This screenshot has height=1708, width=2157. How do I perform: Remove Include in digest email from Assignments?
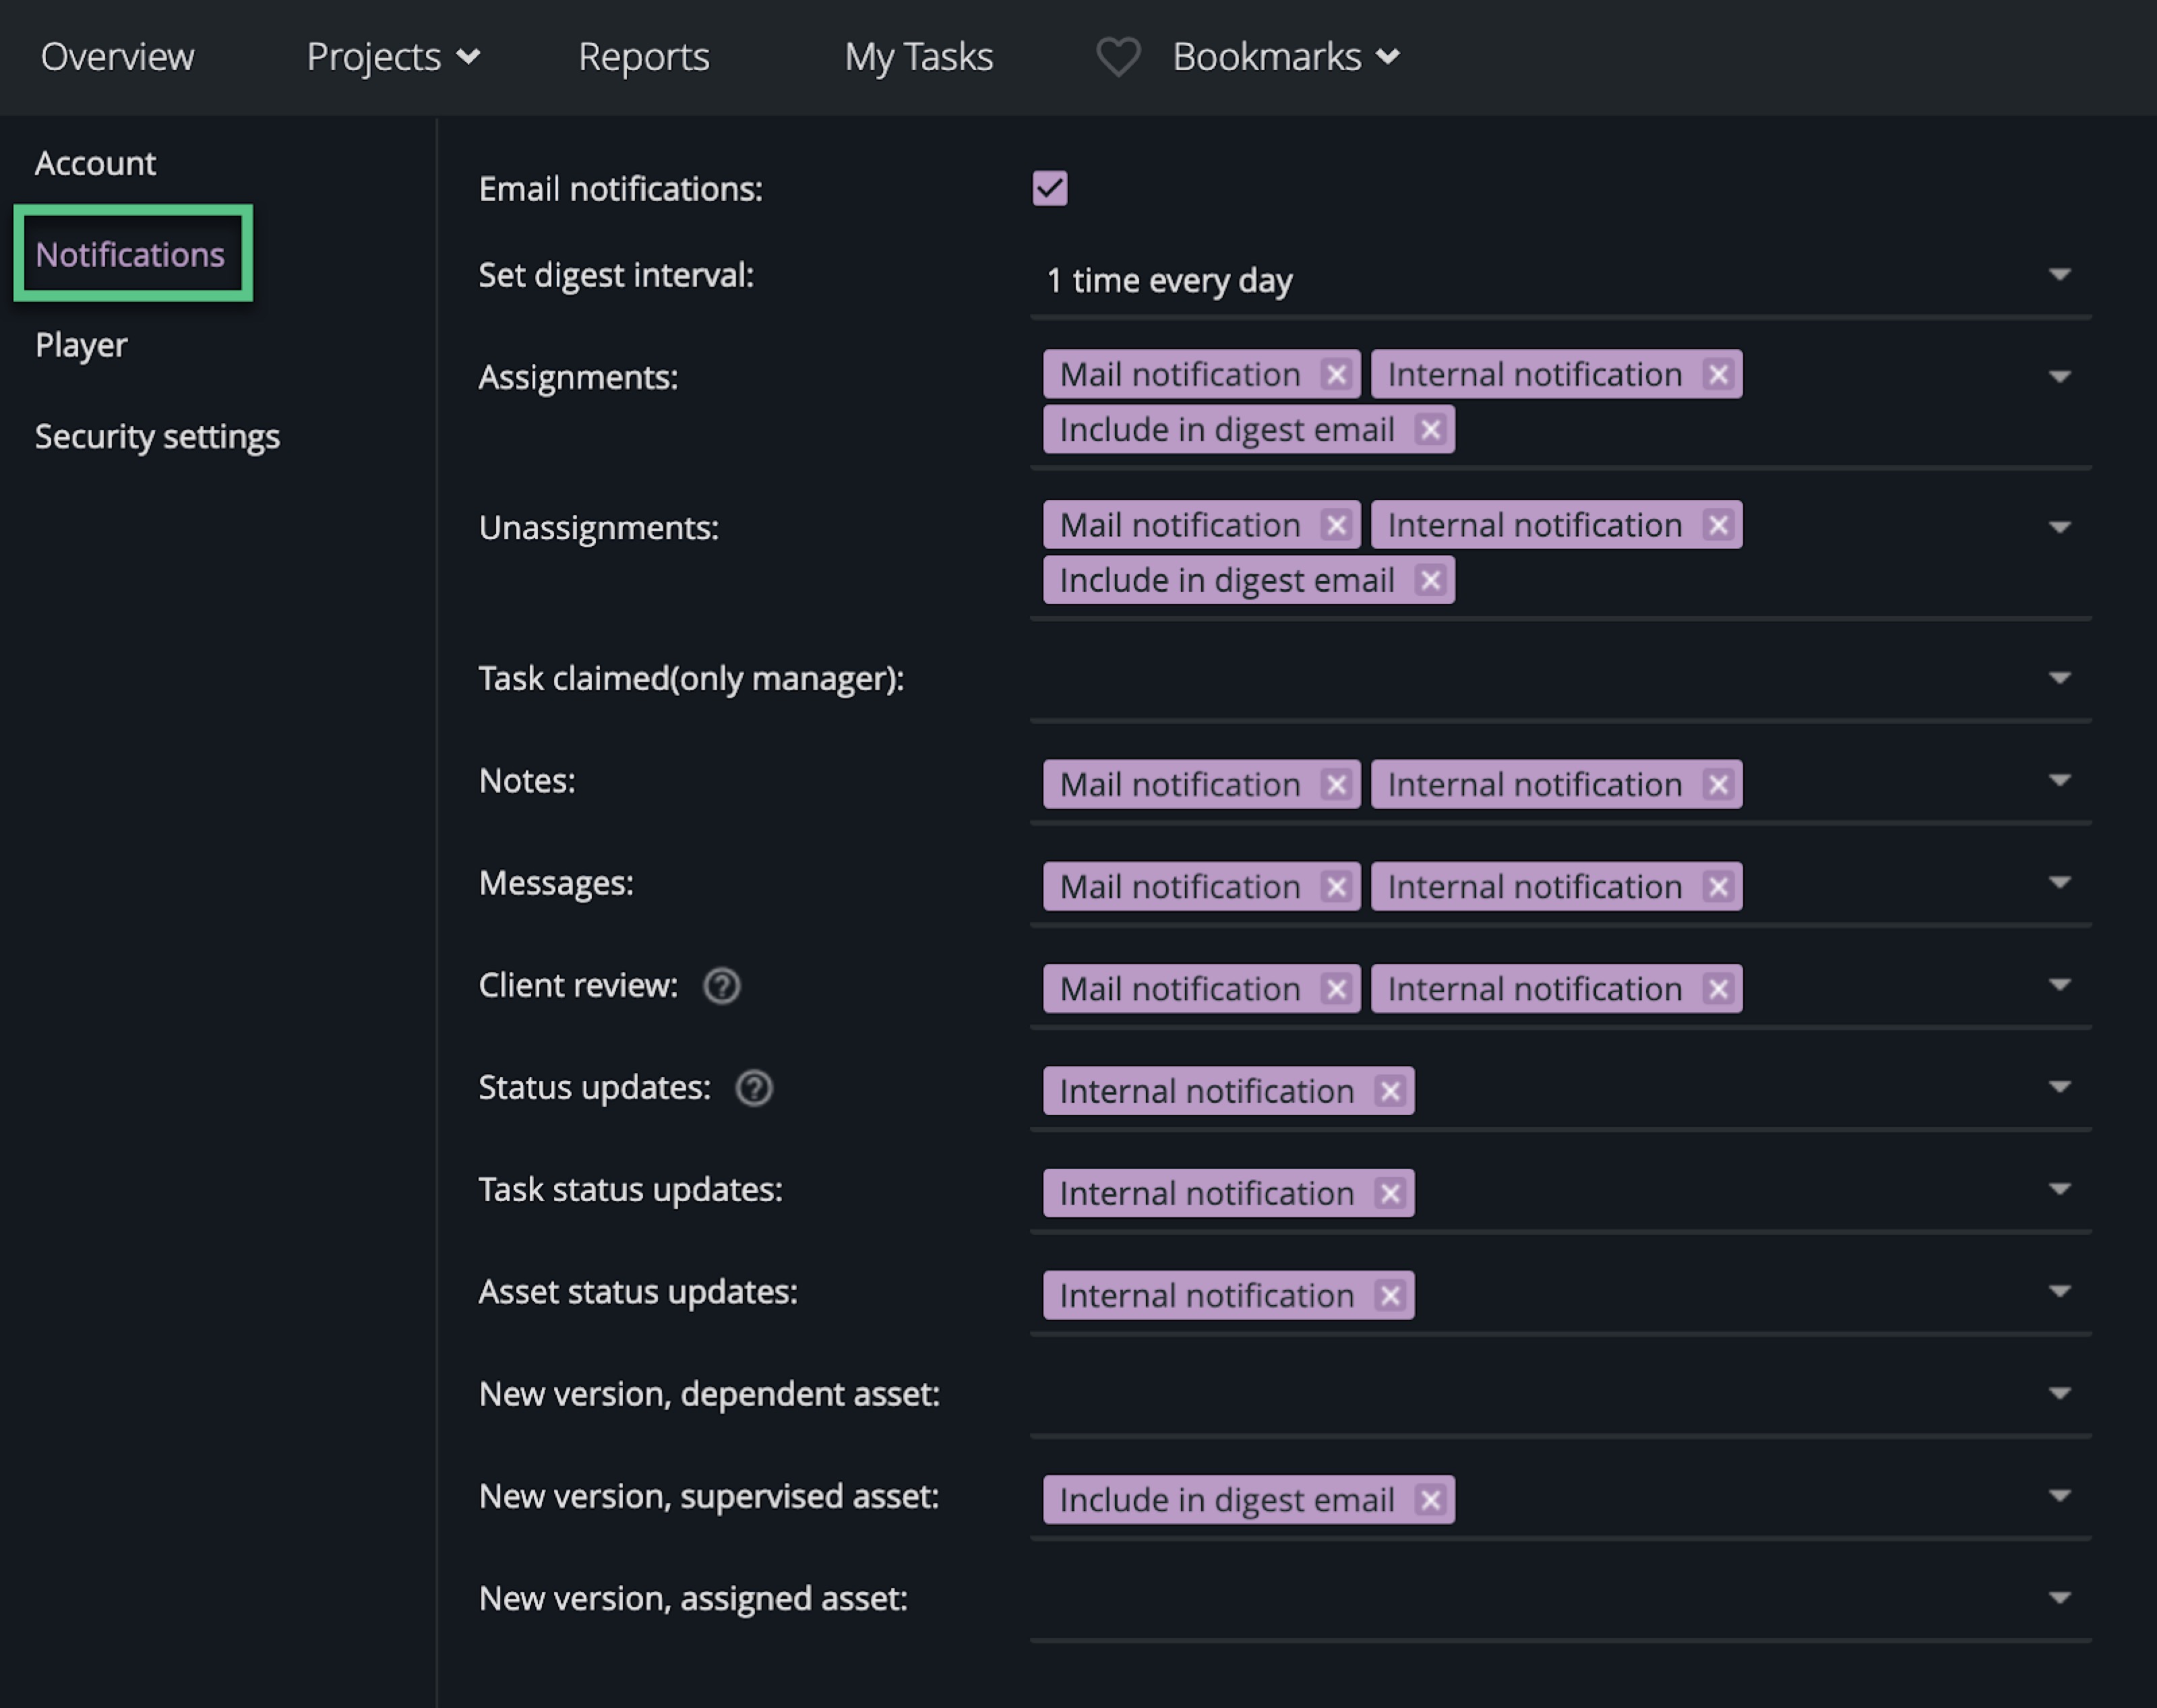pyautogui.click(x=1430, y=430)
